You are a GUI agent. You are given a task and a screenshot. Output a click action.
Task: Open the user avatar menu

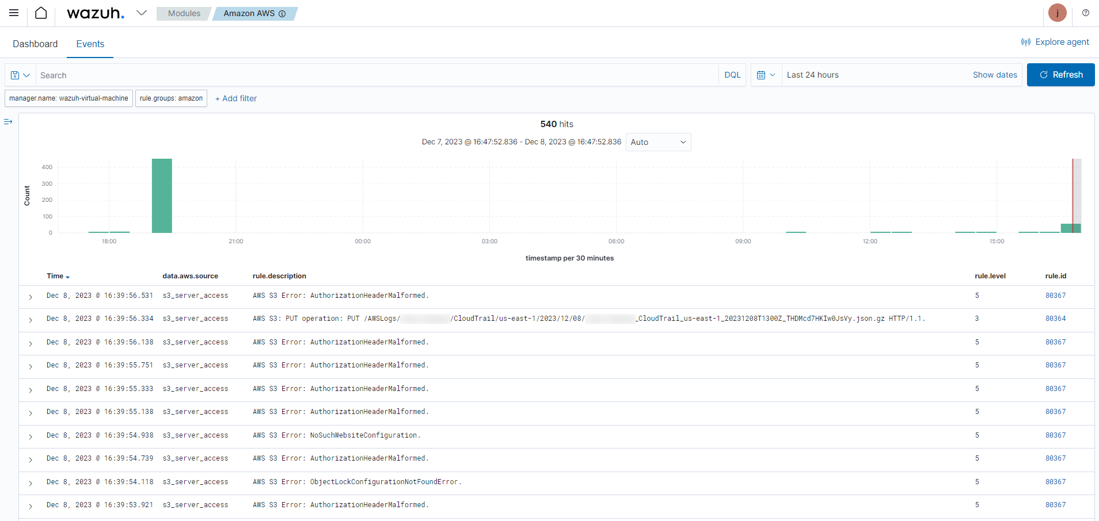point(1057,13)
